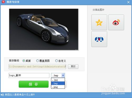Image resolution: width=132 pixels, height=98 pixels.
Task: Choose .bmp from the format list
Action: (x=58, y=83)
